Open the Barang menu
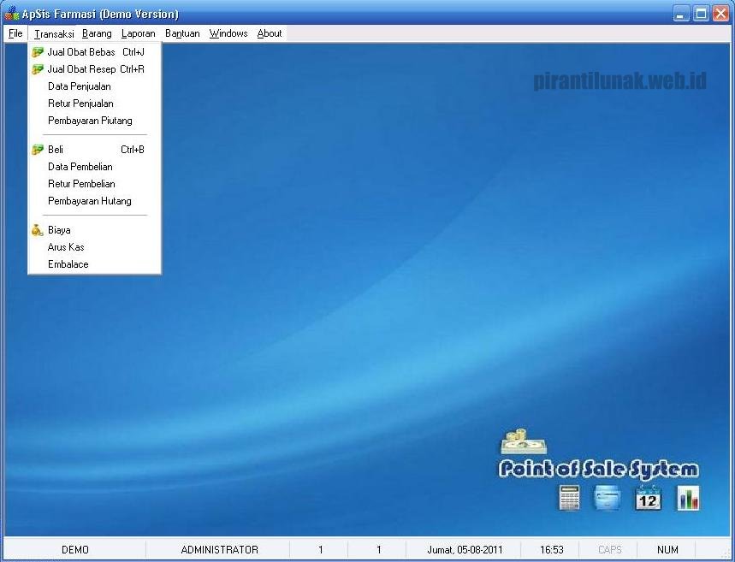735x562 pixels. (x=97, y=33)
